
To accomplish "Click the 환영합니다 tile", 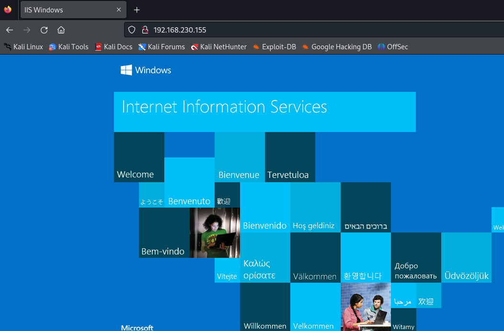I will (366, 258).
